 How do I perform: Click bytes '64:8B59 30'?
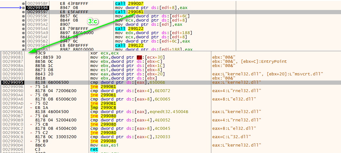pyautogui.click(x=48, y=57)
